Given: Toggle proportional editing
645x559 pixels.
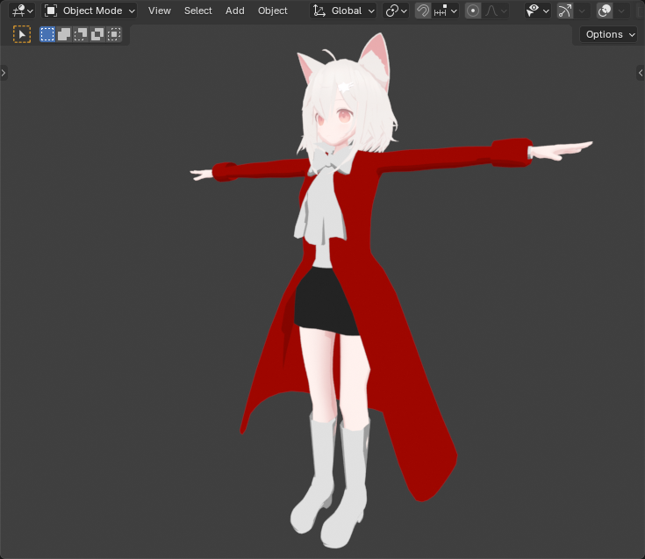Looking at the screenshot, I should pos(473,11).
